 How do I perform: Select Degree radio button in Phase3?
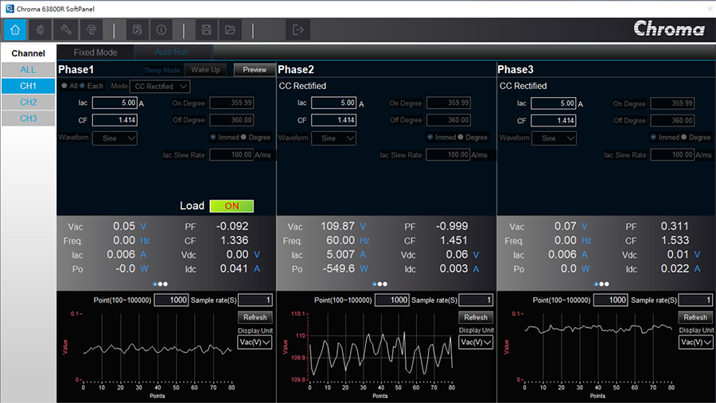(683, 137)
